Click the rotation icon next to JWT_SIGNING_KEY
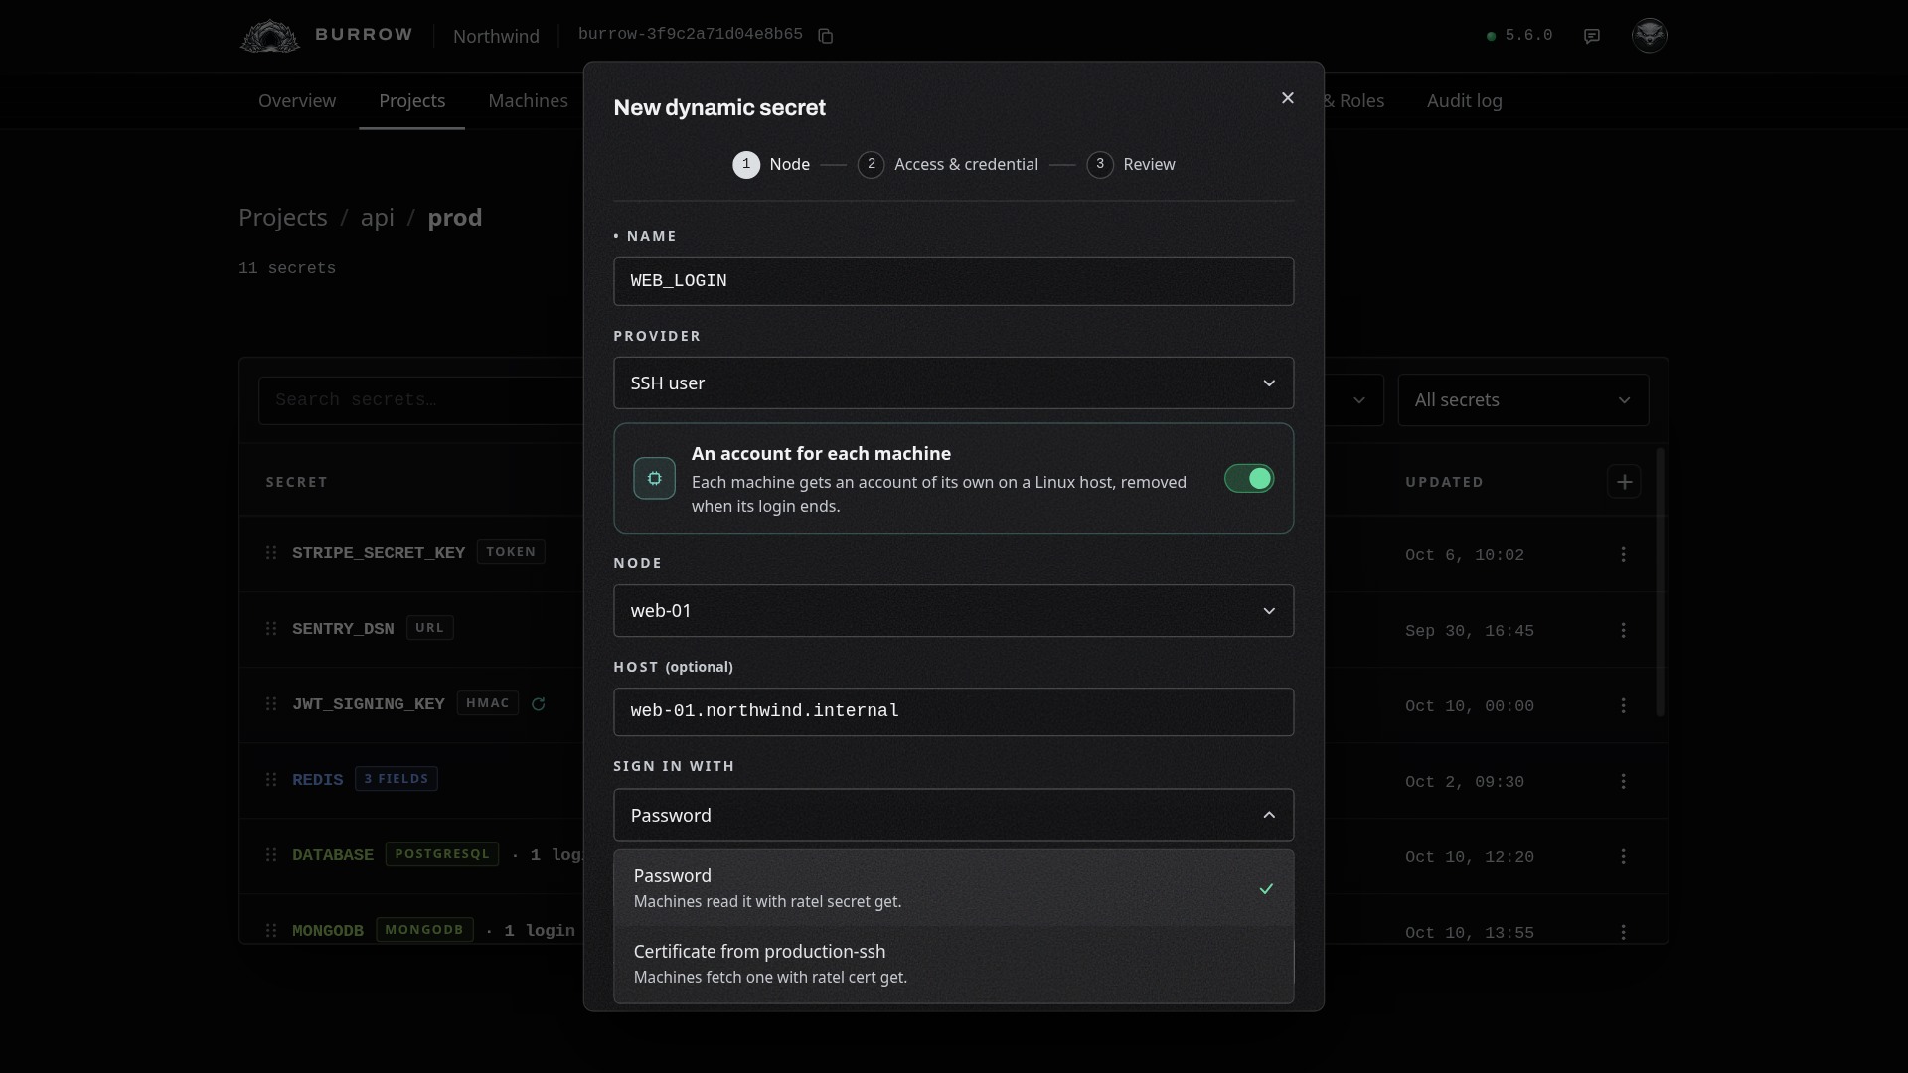 point(539,703)
